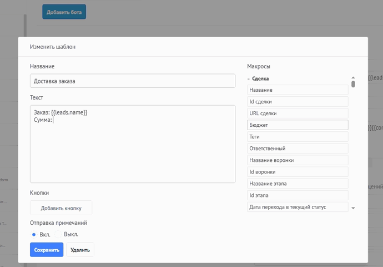Insert the Id этапа macro

point(298,195)
